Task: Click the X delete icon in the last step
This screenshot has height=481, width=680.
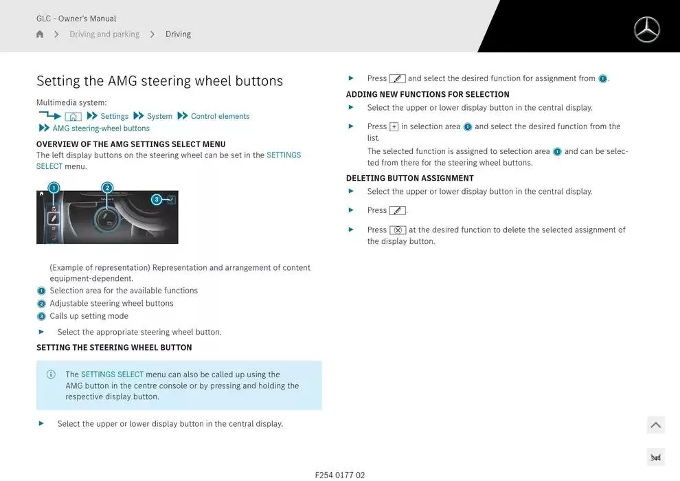Action: tap(398, 230)
